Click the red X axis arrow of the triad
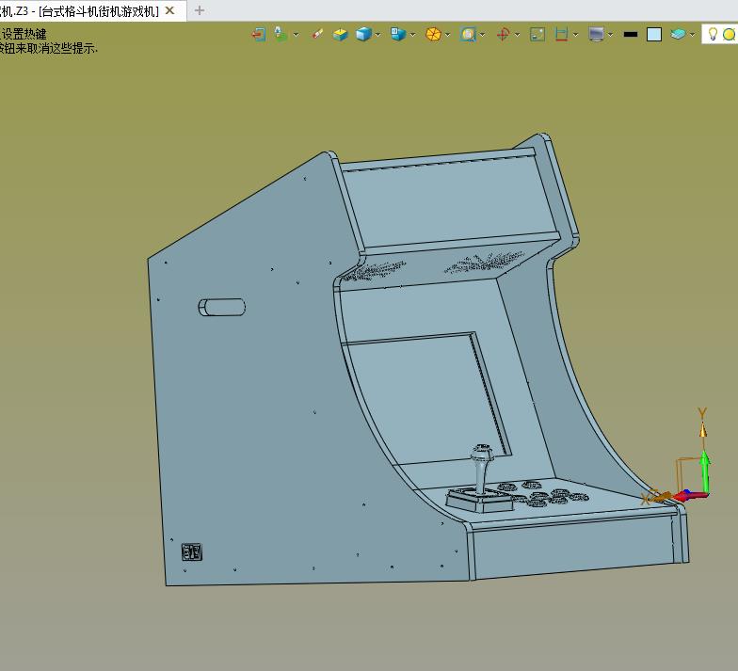This screenshot has height=671, width=738. click(689, 495)
